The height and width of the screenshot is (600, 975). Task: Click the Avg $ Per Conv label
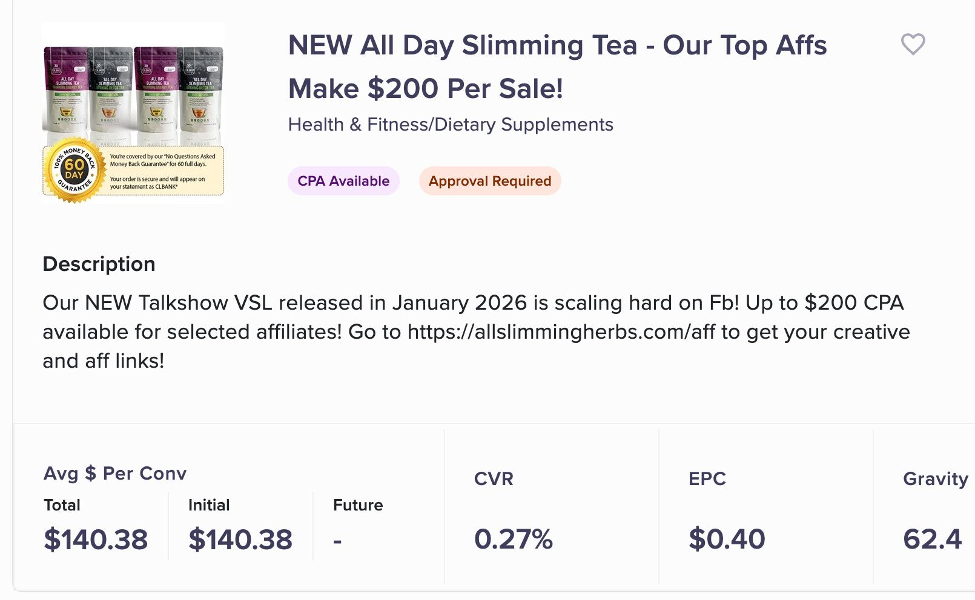[x=115, y=473]
